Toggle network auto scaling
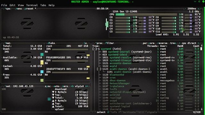This screenshot has width=205, height=115. (56, 86)
